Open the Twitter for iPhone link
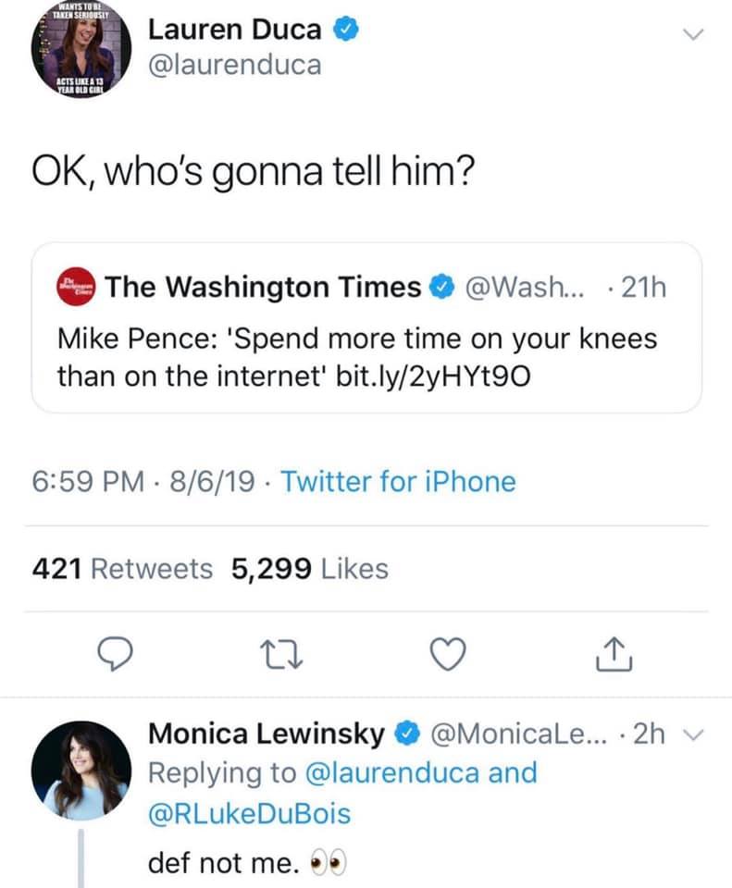Screen dimensions: 732x888 click(x=397, y=481)
